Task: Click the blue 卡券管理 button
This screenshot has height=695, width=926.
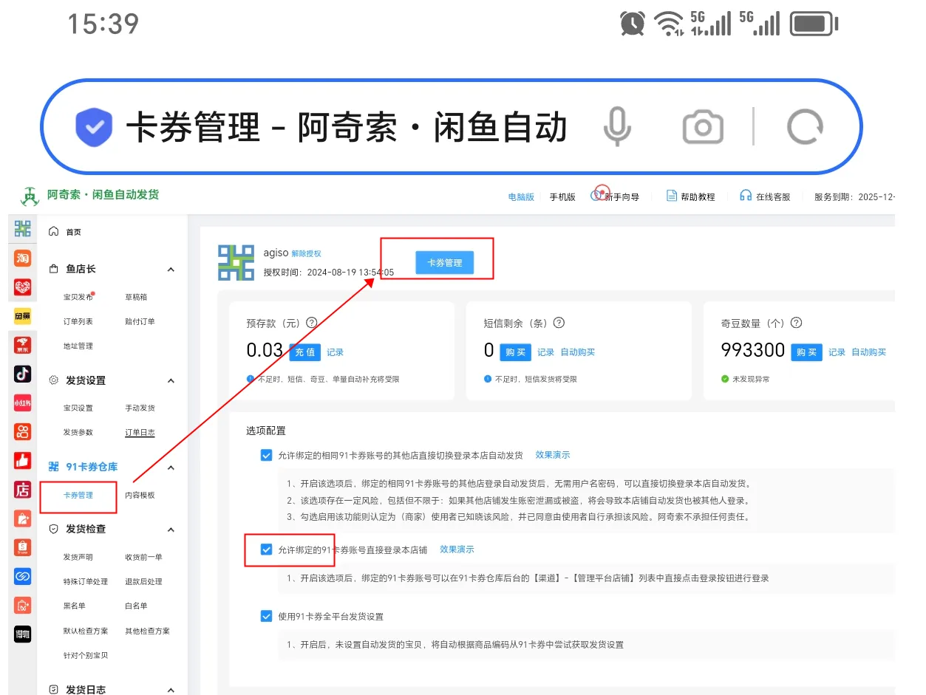Action: [x=444, y=263]
